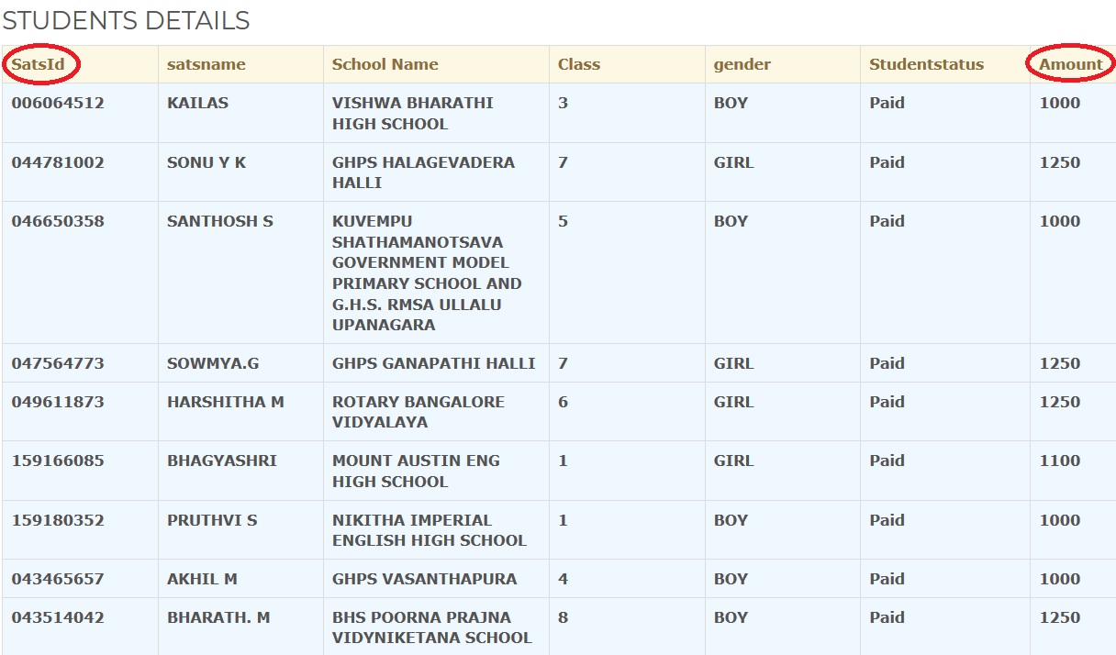The height and width of the screenshot is (655, 1116).
Task: Select SatsId 006064512
Action: 58,103
